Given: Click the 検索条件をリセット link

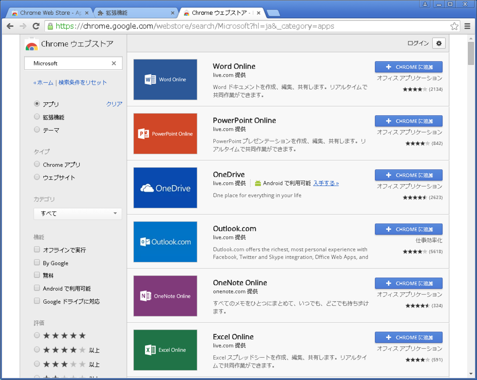Looking at the screenshot, I should (82, 83).
